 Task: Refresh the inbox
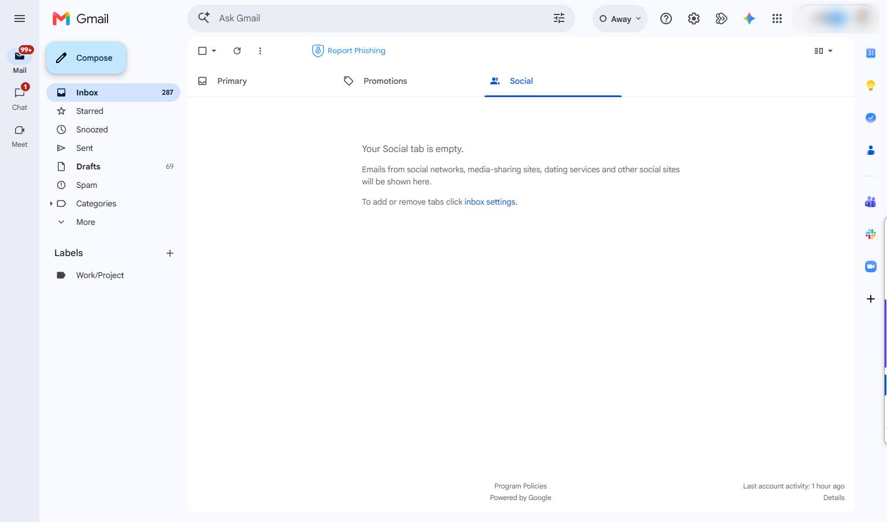(237, 51)
